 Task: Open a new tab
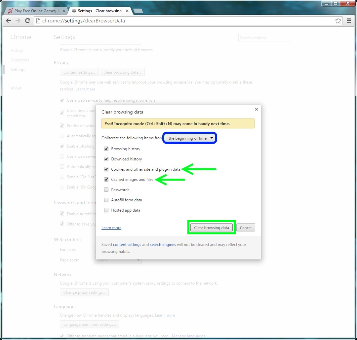click(138, 11)
